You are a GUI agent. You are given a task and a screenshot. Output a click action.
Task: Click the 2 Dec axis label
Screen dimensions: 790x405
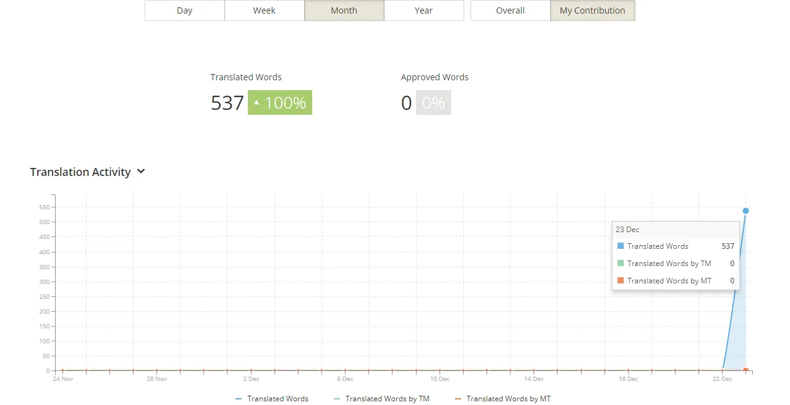point(251,379)
